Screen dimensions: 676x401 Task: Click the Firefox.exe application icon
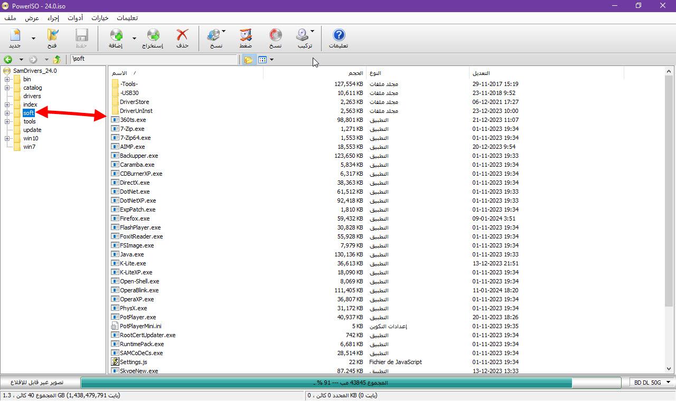pyautogui.click(x=115, y=218)
